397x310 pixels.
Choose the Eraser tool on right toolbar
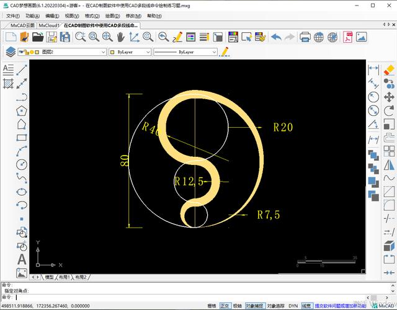click(x=389, y=69)
